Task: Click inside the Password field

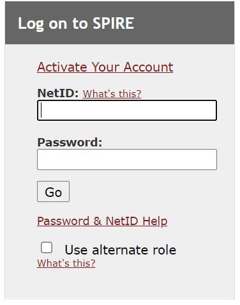Action: click(x=127, y=159)
